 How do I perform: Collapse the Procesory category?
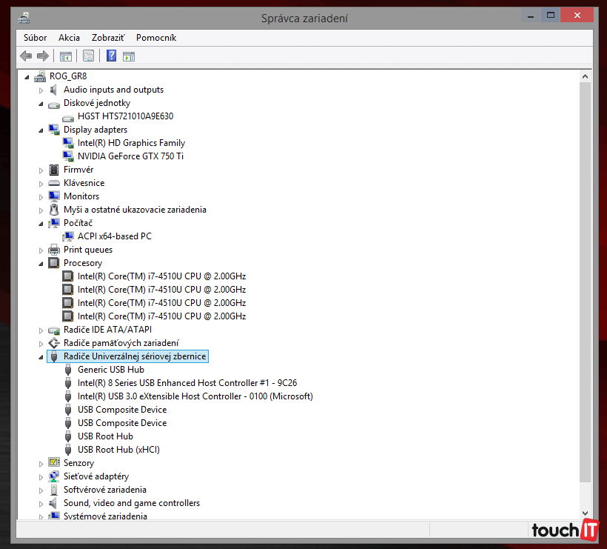click(x=41, y=264)
